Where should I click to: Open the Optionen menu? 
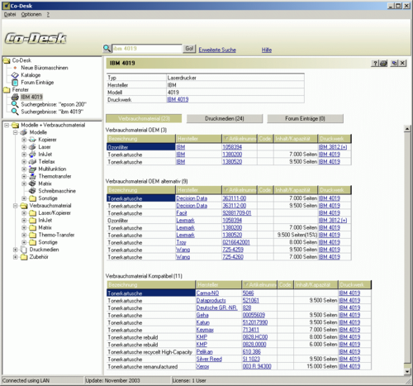coord(31,14)
